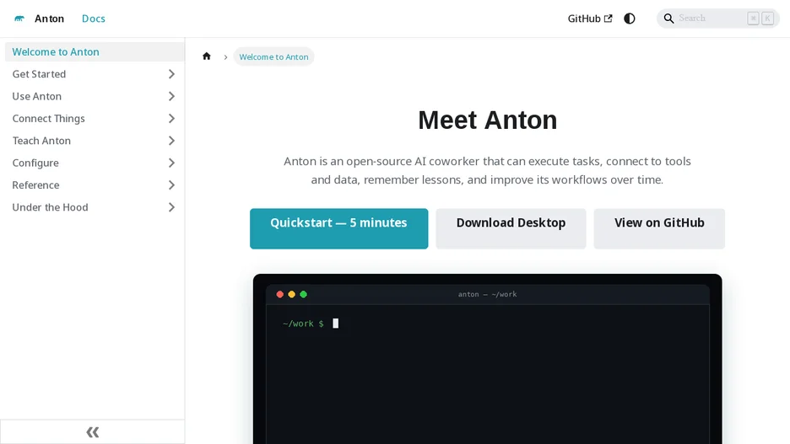790x444 pixels.
Task: Click the Welcome to Anton breadcrumb
Action: click(x=273, y=56)
